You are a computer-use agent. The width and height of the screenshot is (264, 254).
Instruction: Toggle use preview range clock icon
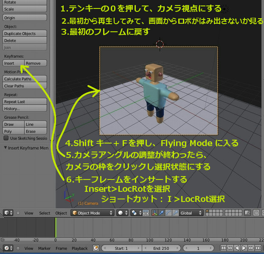click(96, 248)
